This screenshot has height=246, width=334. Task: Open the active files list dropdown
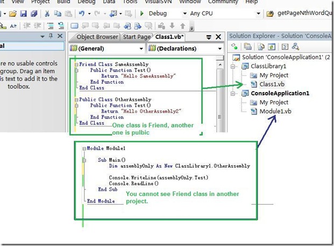click(209, 37)
